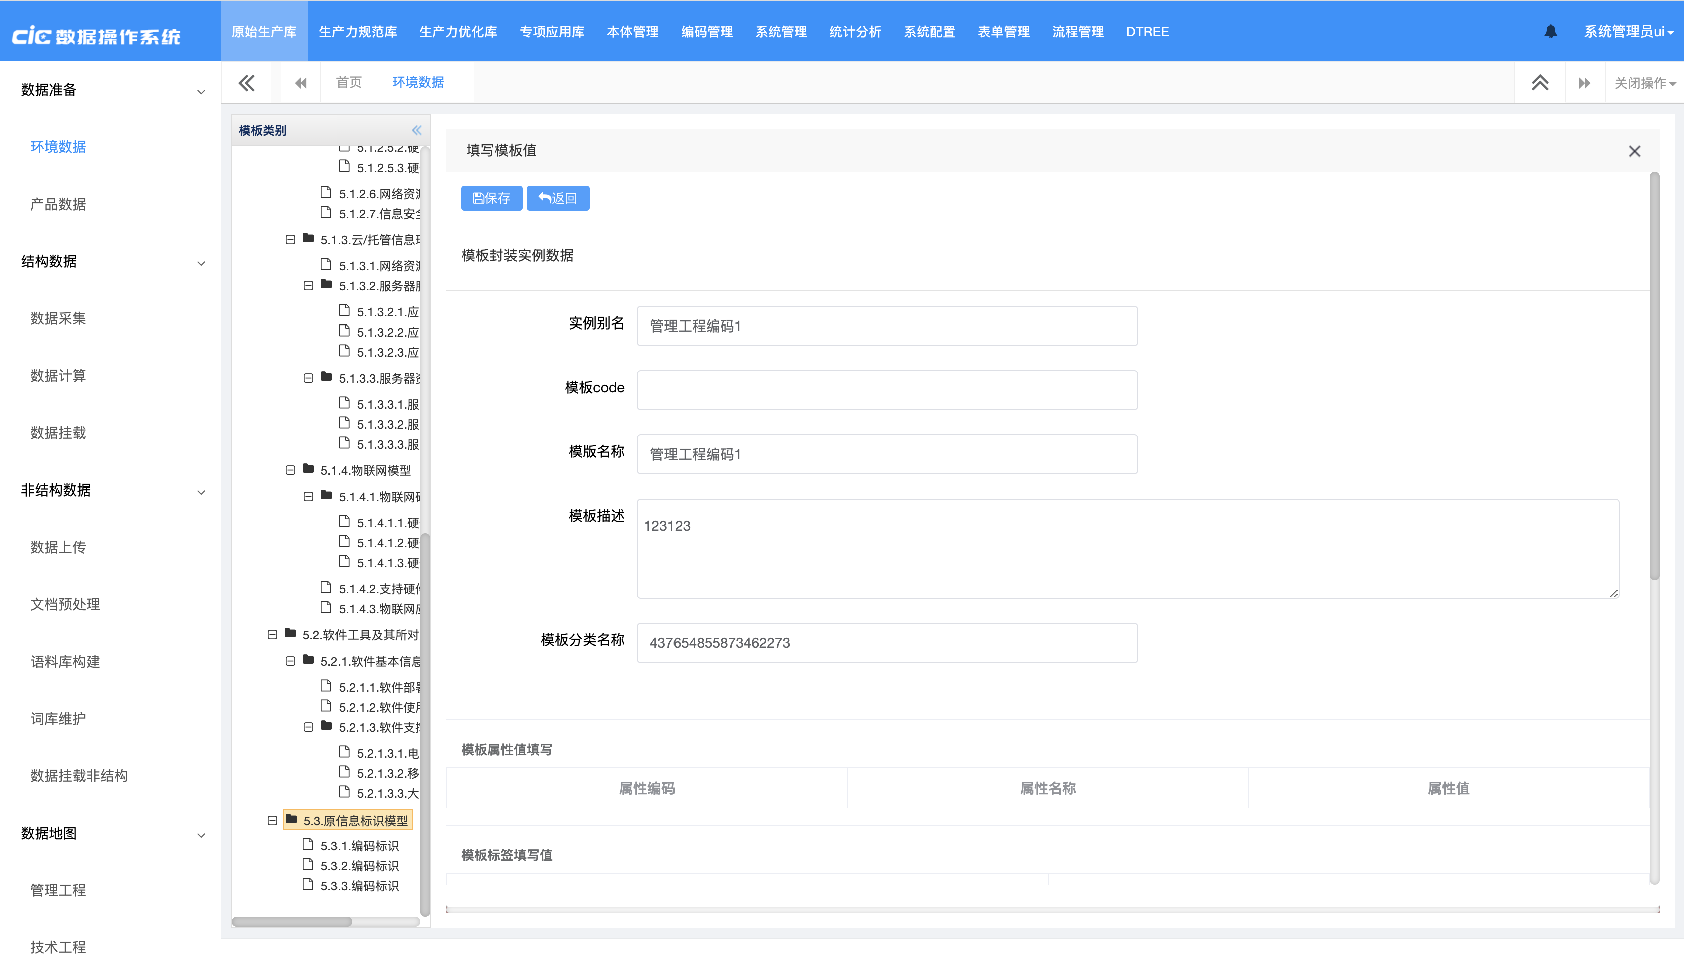The height and width of the screenshot is (974, 1684).
Task: Click the 5.3.原信息标识模型 folder icon
Action: (291, 819)
